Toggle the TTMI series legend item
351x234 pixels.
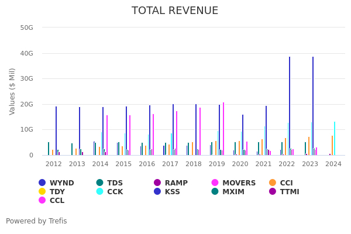[x=273, y=192]
